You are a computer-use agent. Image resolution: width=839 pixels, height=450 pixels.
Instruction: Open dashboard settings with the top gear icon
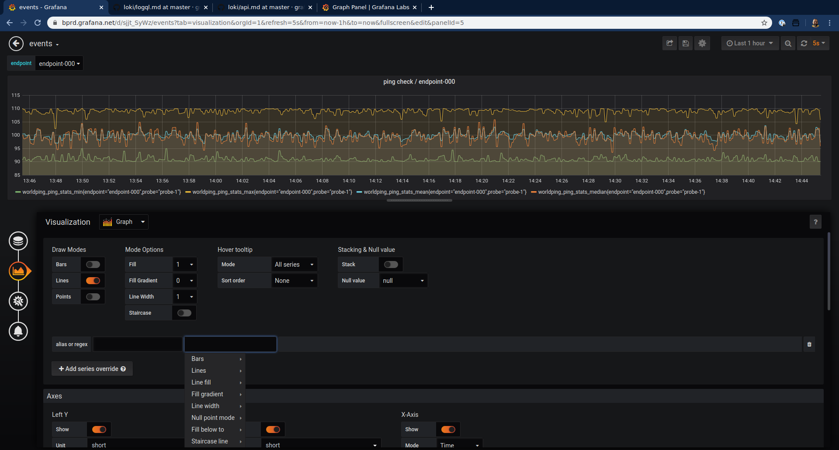pyautogui.click(x=702, y=43)
